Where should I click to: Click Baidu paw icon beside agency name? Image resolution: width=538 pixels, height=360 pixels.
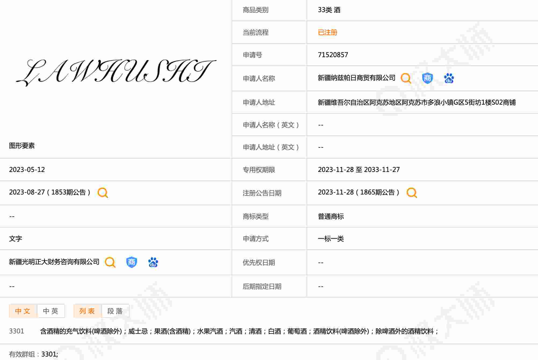[153, 262]
